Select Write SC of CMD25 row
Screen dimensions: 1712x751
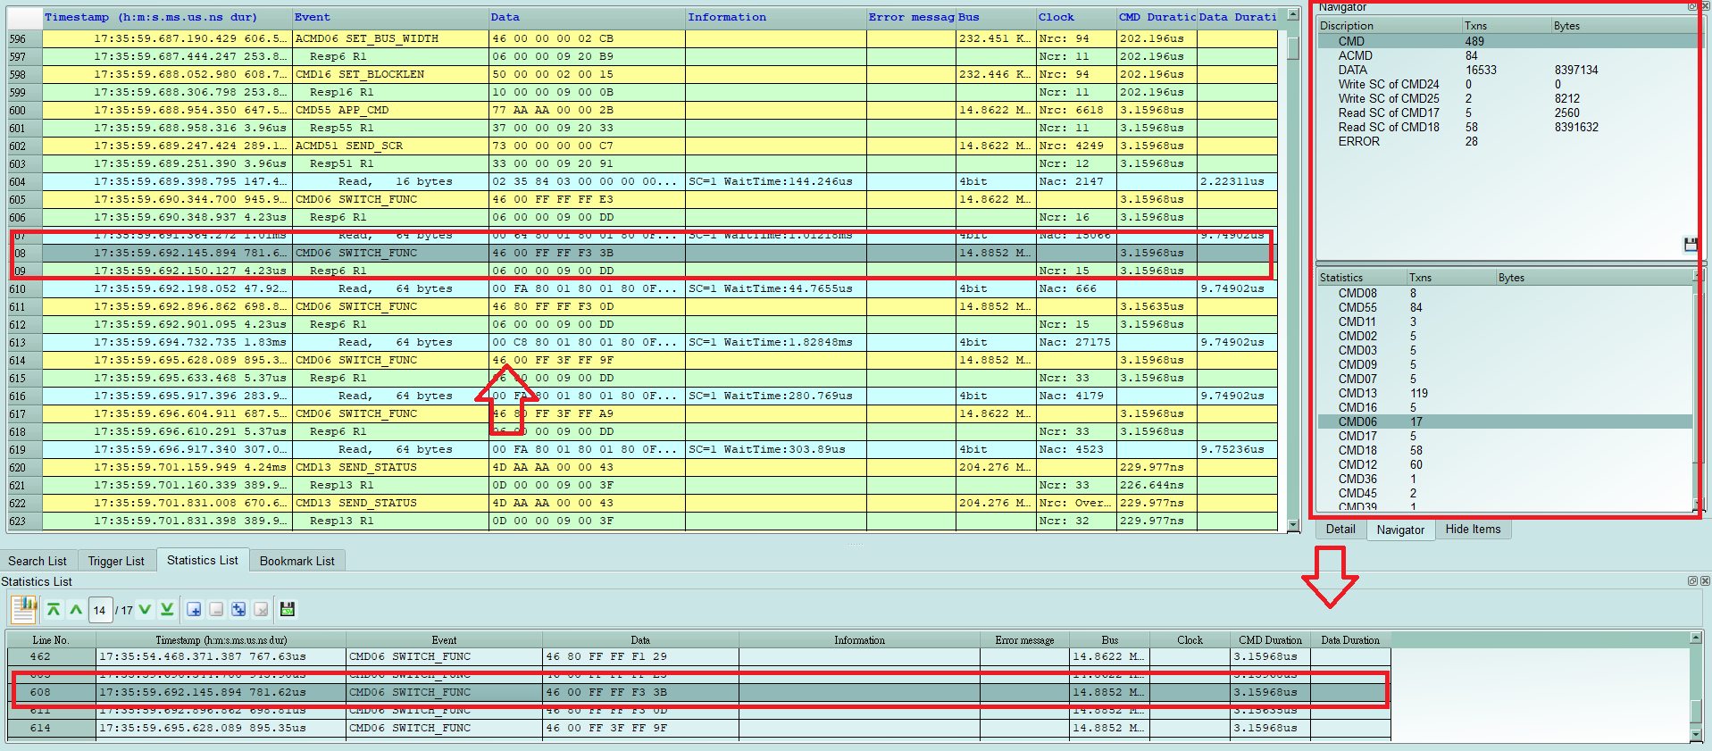pos(1507,98)
